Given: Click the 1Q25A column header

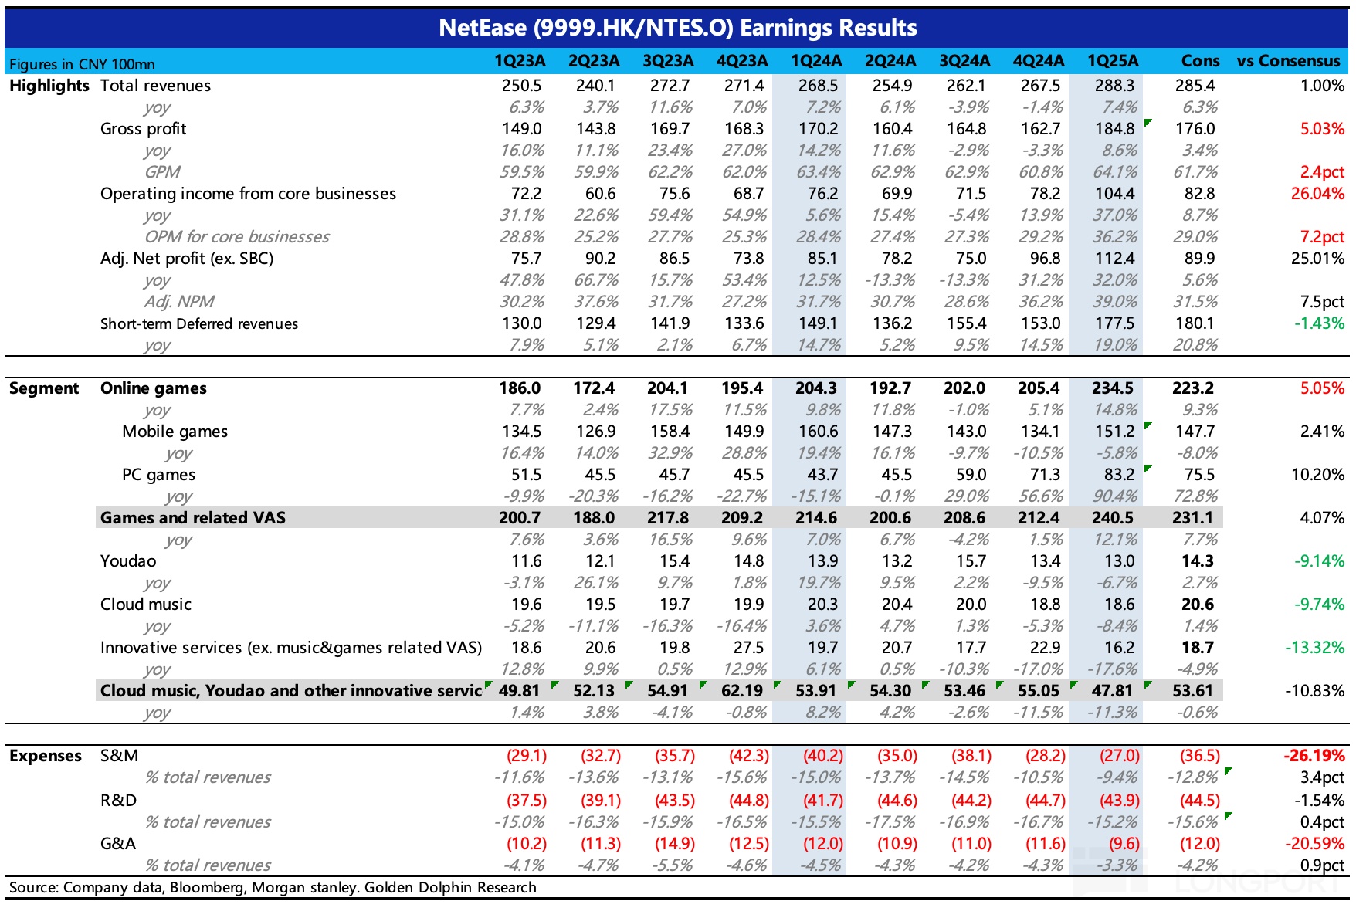Looking at the screenshot, I should click(1113, 61).
